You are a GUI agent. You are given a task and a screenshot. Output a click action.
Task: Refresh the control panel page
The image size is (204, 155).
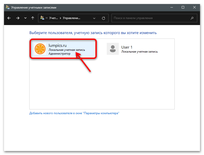103,18
